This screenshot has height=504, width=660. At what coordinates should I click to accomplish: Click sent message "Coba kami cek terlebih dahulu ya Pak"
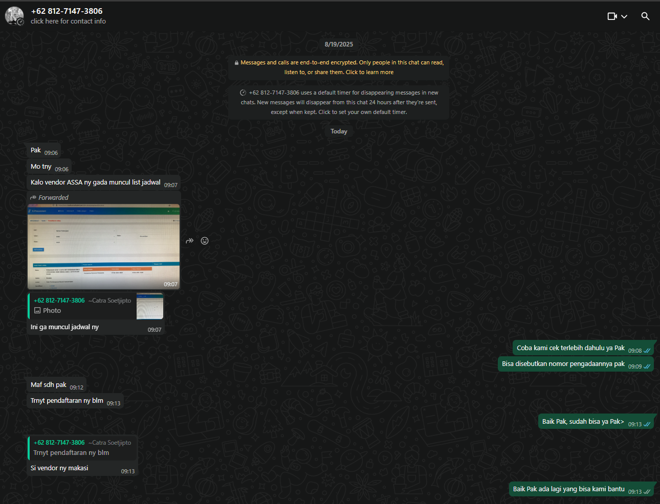(x=583, y=348)
